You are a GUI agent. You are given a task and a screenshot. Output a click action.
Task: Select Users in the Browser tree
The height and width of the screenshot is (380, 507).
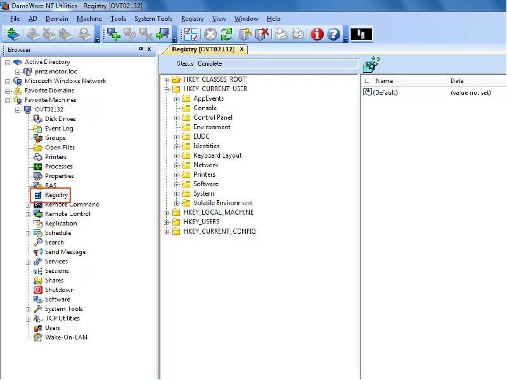53,328
